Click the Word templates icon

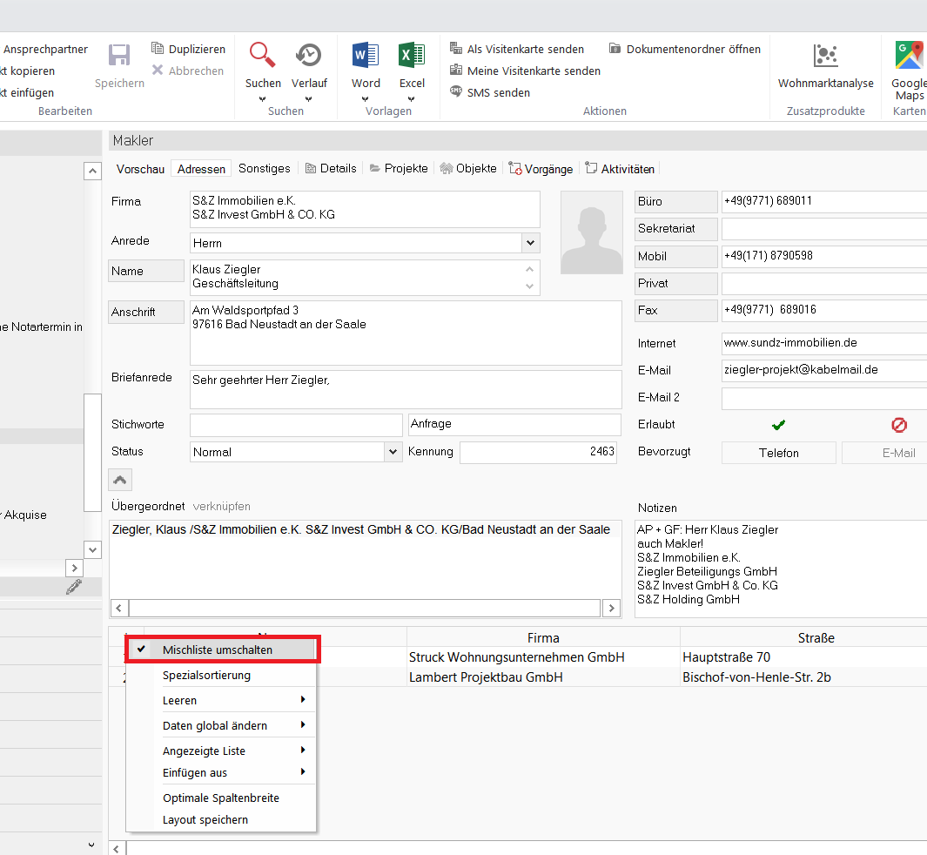tap(366, 56)
